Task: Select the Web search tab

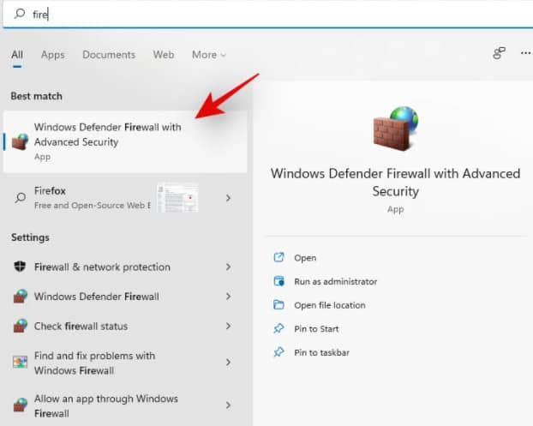Action: [164, 55]
